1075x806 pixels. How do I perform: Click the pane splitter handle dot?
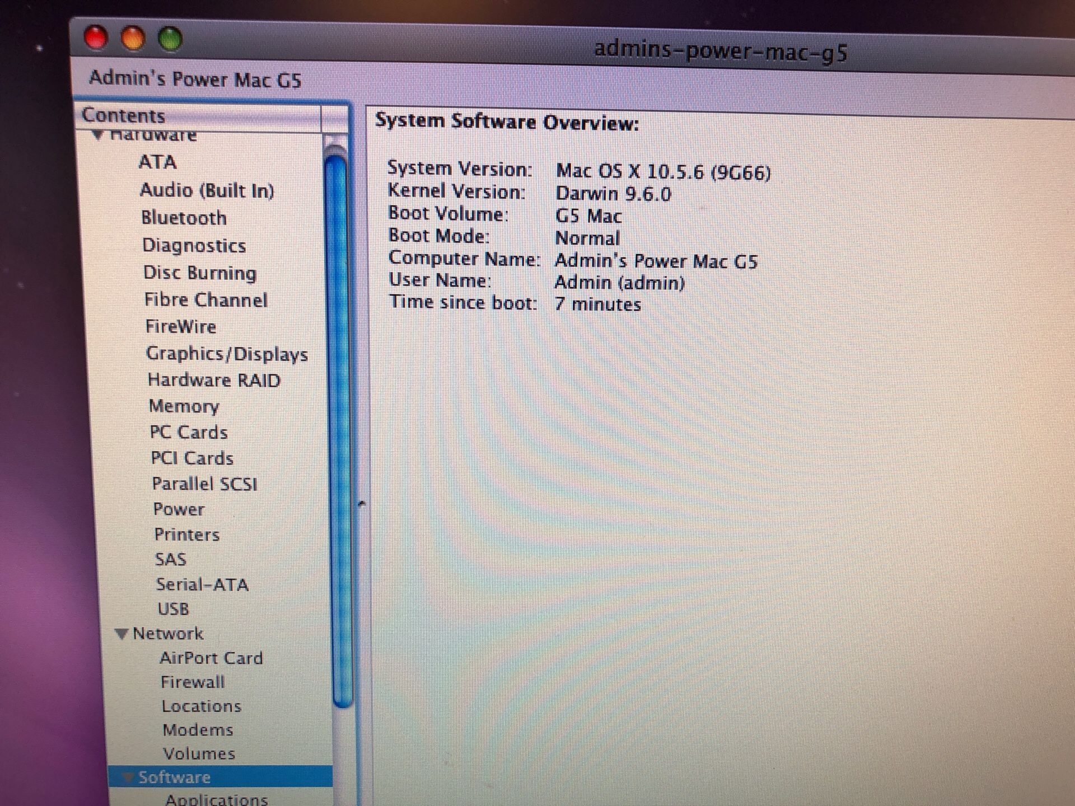coord(361,504)
